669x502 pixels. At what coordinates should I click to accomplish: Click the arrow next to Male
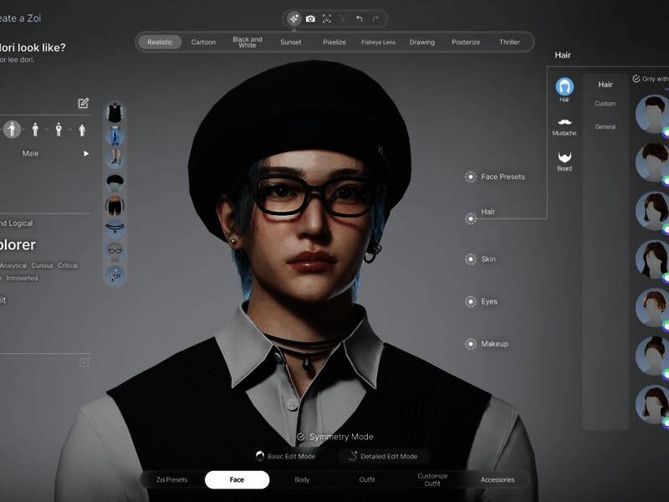pos(85,154)
